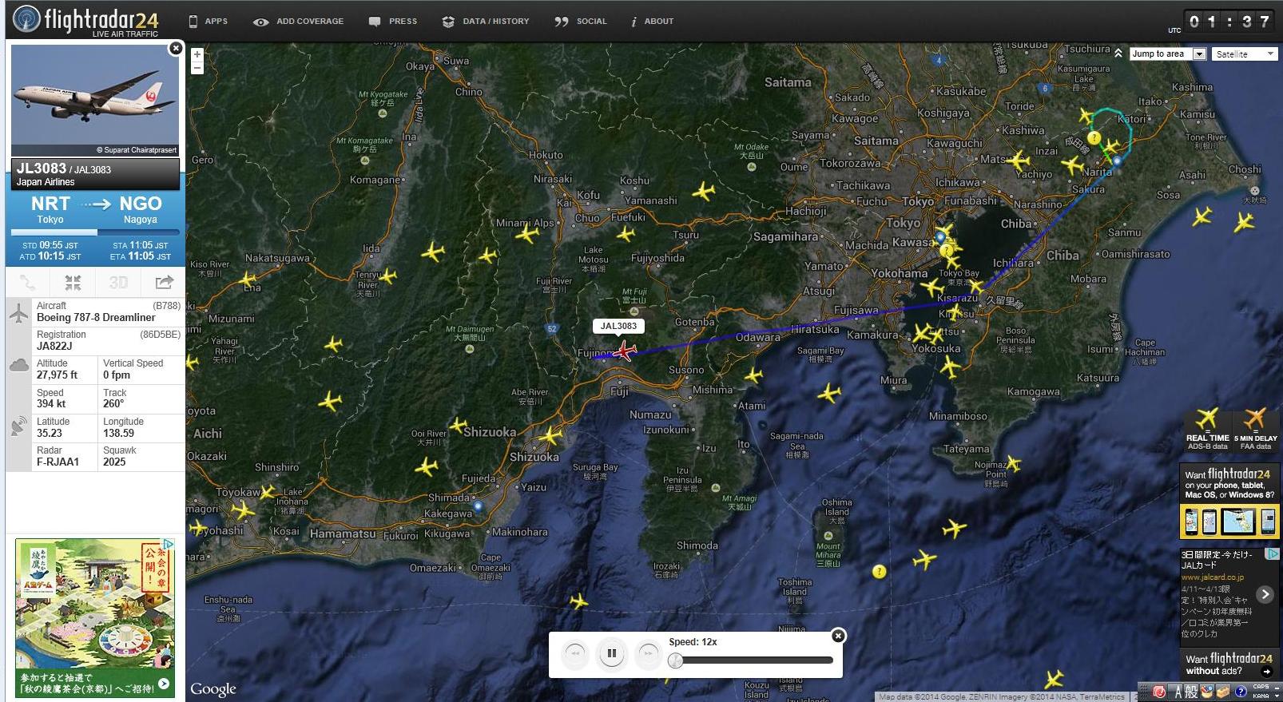Screen dimensions: 1283x702
Task: Zoom in on the map
Action: point(197,54)
